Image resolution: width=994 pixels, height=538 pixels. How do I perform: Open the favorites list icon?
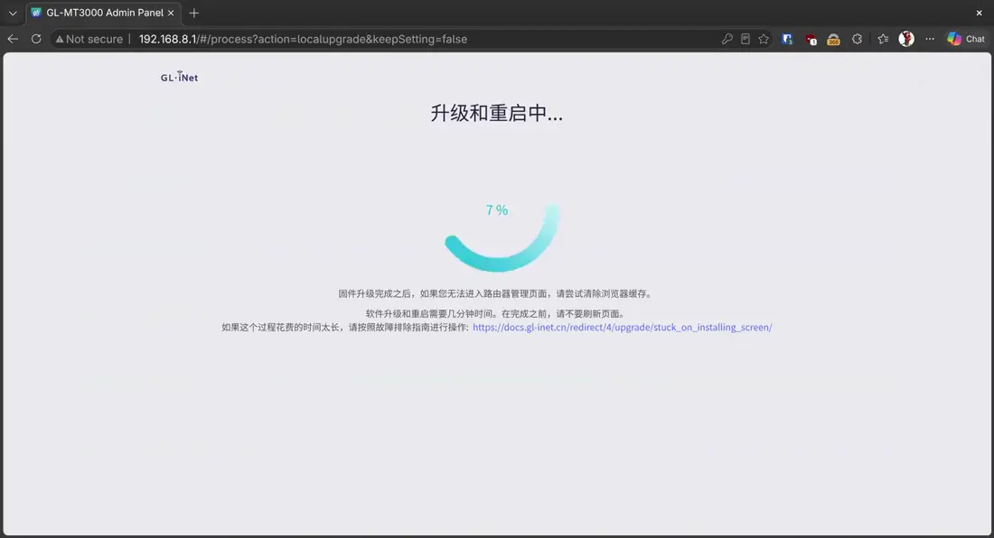[x=883, y=39]
